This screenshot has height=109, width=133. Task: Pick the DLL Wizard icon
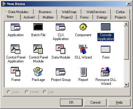click(x=83, y=49)
